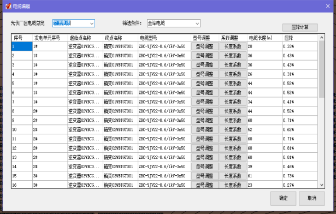Open 长度系数 for row 12
The width and height of the screenshot is (336, 214).
click(233, 148)
